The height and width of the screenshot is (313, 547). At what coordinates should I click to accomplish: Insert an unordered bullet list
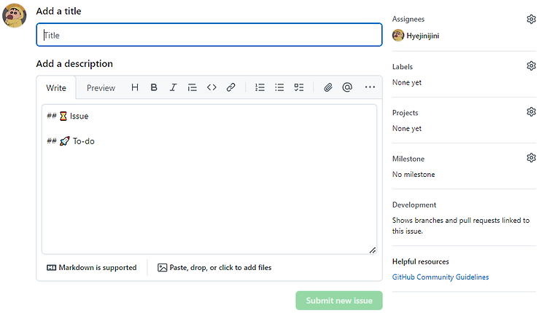(279, 87)
